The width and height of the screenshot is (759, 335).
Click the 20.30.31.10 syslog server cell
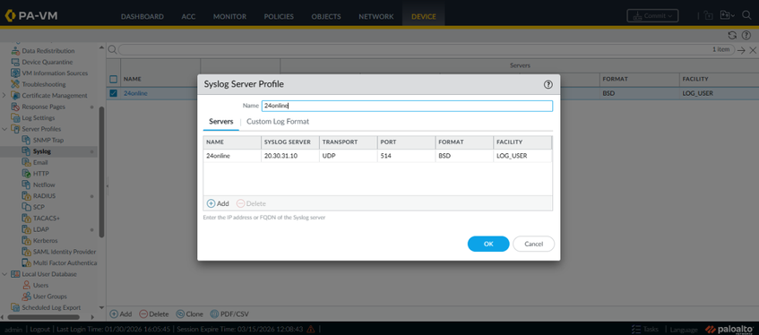[x=290, y=156]
